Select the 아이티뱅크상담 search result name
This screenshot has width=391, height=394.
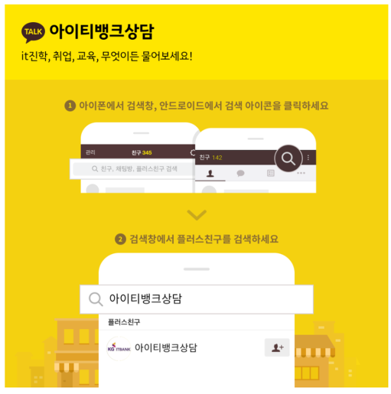click(166, 348)
